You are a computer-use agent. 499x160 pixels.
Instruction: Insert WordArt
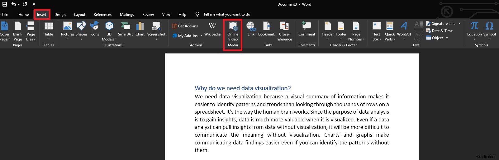[x=404, y=31]
